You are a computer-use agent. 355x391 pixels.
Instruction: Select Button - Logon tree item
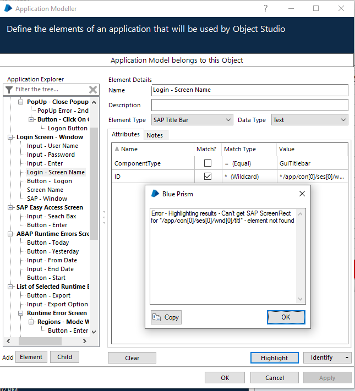[50, 181]
